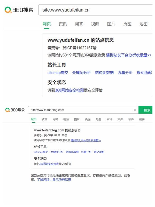Open the 资讯 tab under feifanblog search
The height and width of the screenshot is (207, 155).
[44, 119]
